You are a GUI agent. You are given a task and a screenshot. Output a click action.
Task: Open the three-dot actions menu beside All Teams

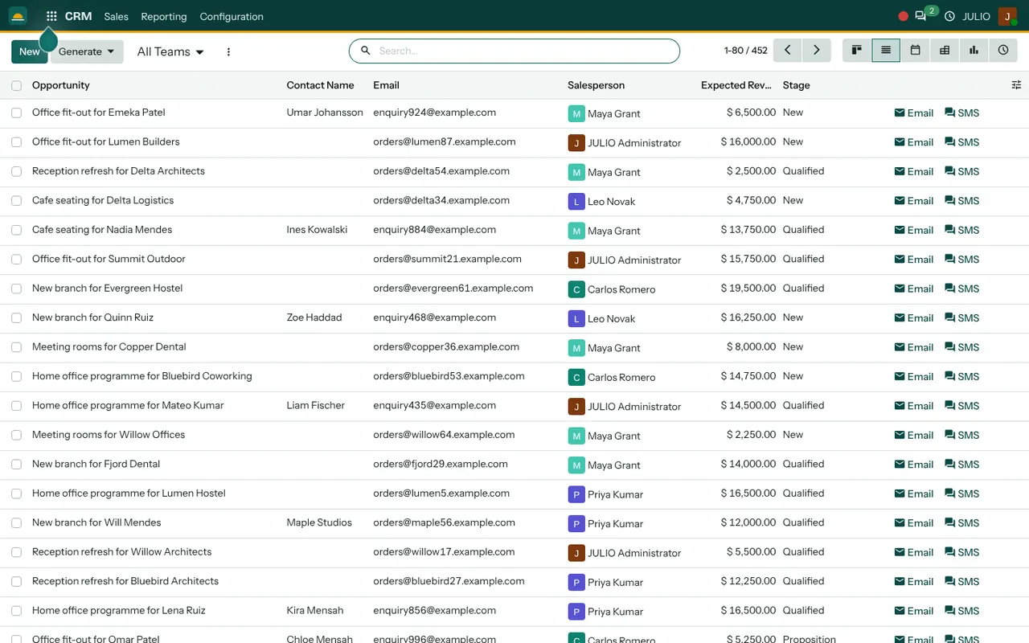[x=228, y=51]
